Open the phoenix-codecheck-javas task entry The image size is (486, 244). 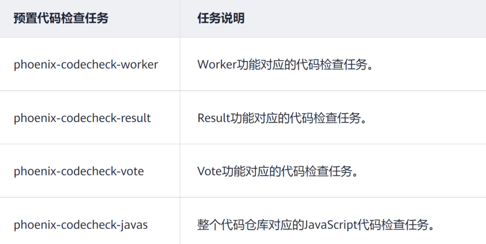tap(81, 225)
